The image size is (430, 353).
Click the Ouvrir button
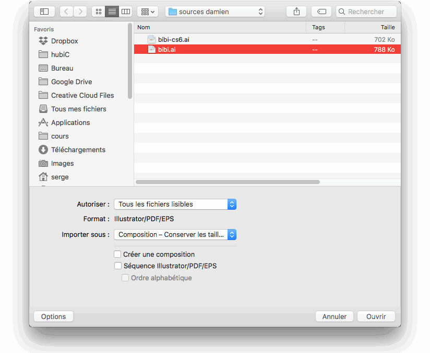click(x=376, y=316)
